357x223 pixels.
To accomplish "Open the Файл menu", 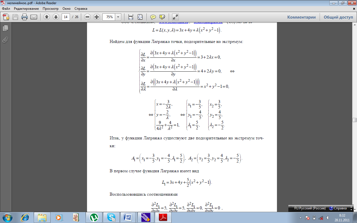I will pyautogui.click(x=6, y=9).
